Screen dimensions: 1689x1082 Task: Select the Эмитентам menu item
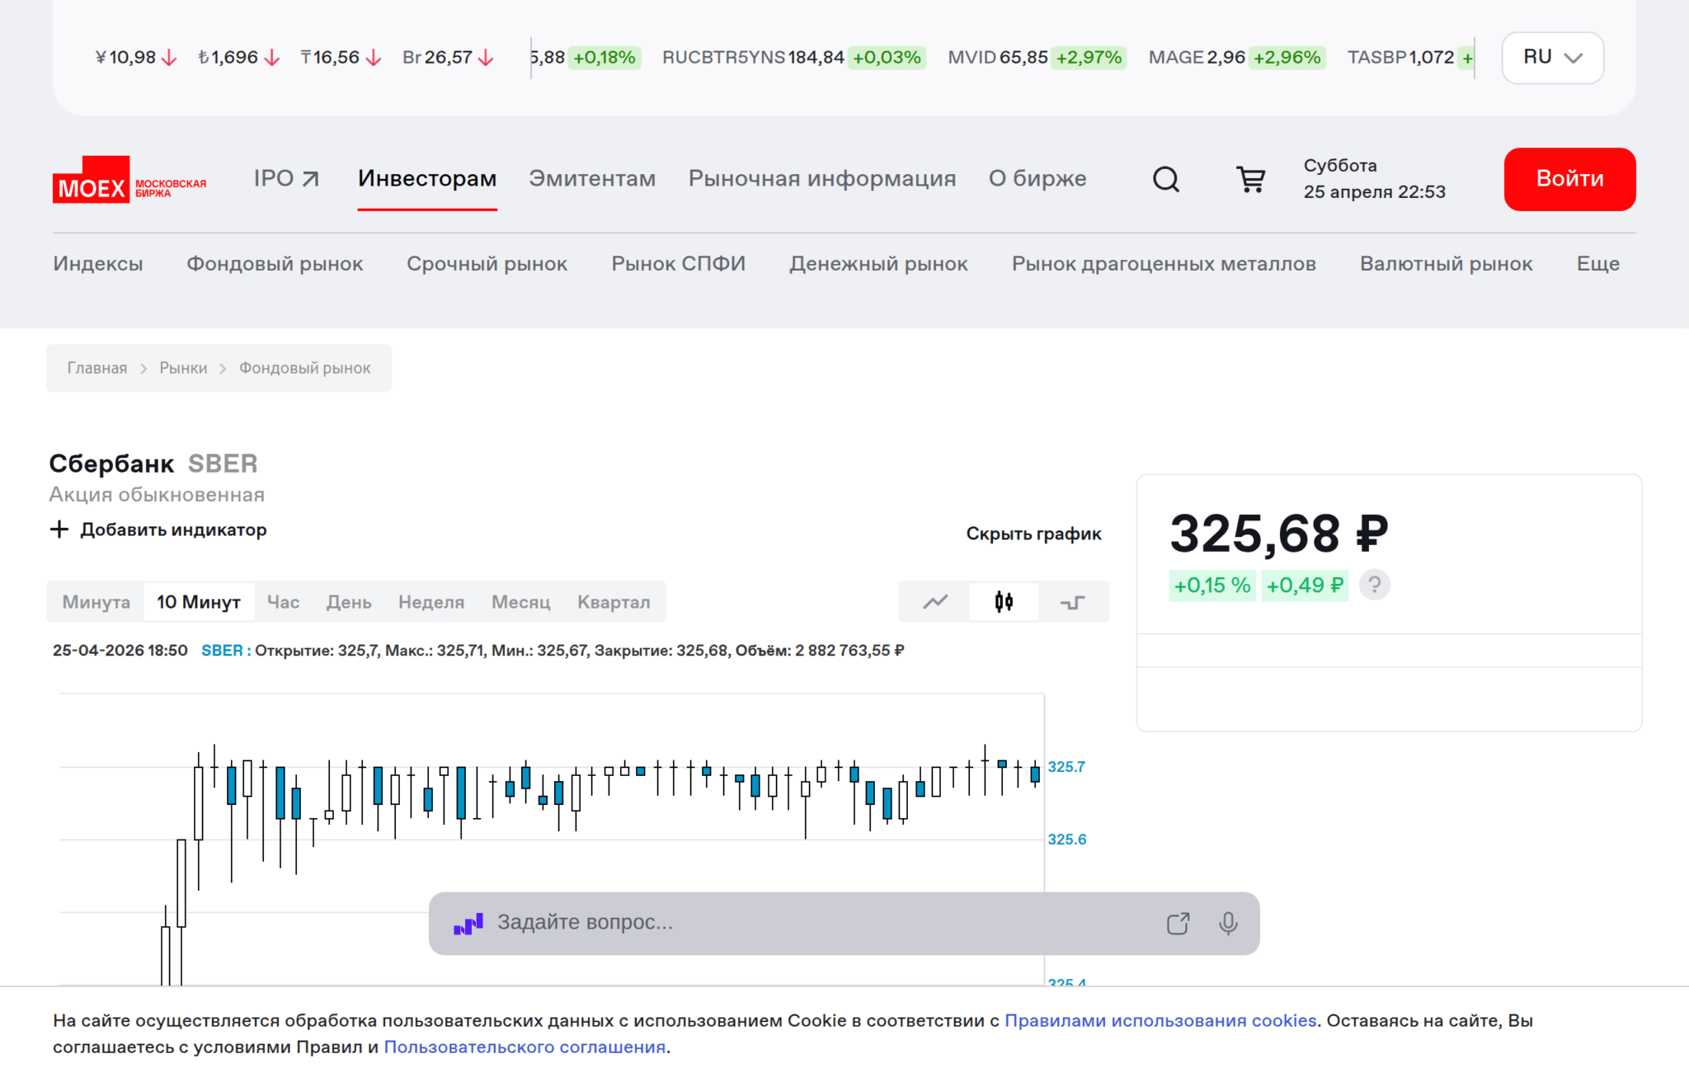click(592, 179)
